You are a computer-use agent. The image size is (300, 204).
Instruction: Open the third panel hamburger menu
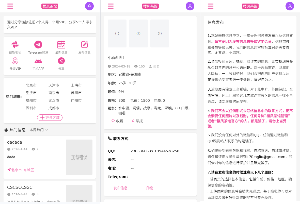[x=210, y=6]
